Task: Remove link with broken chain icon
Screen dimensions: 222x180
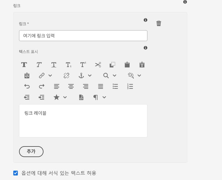Action: point(66,76)
